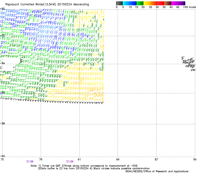Click the longitude label '84'
Image resolution: width=197 pixels, height=173 pixels.
coord(118,159)
